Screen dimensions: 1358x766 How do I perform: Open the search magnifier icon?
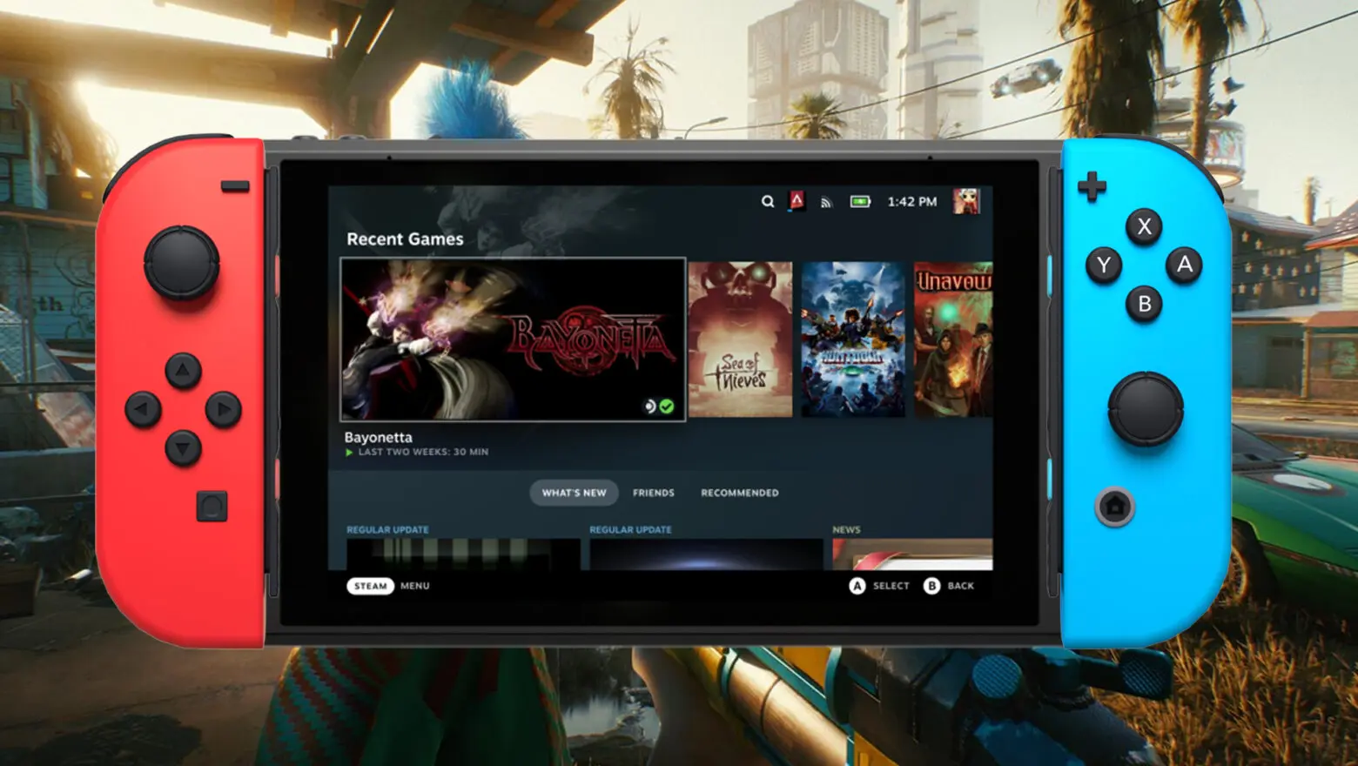[767, 201]
